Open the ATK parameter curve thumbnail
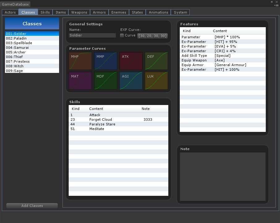Image resolution: width=280 pixels, height=223 pixels. (131, 61)
